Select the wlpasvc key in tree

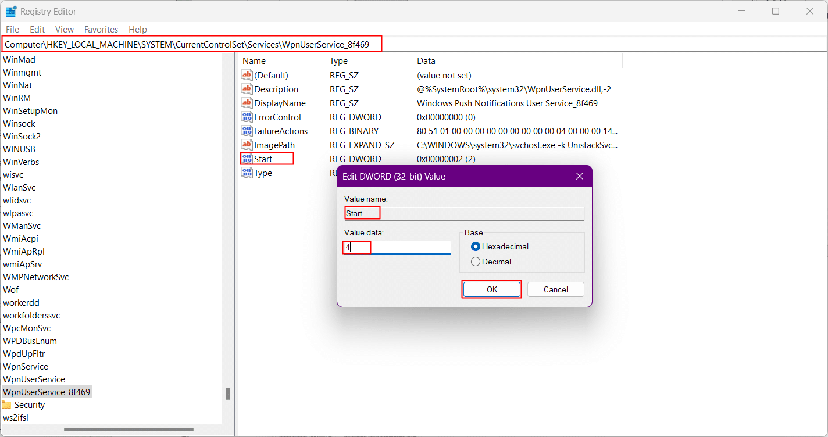[18, 213]
